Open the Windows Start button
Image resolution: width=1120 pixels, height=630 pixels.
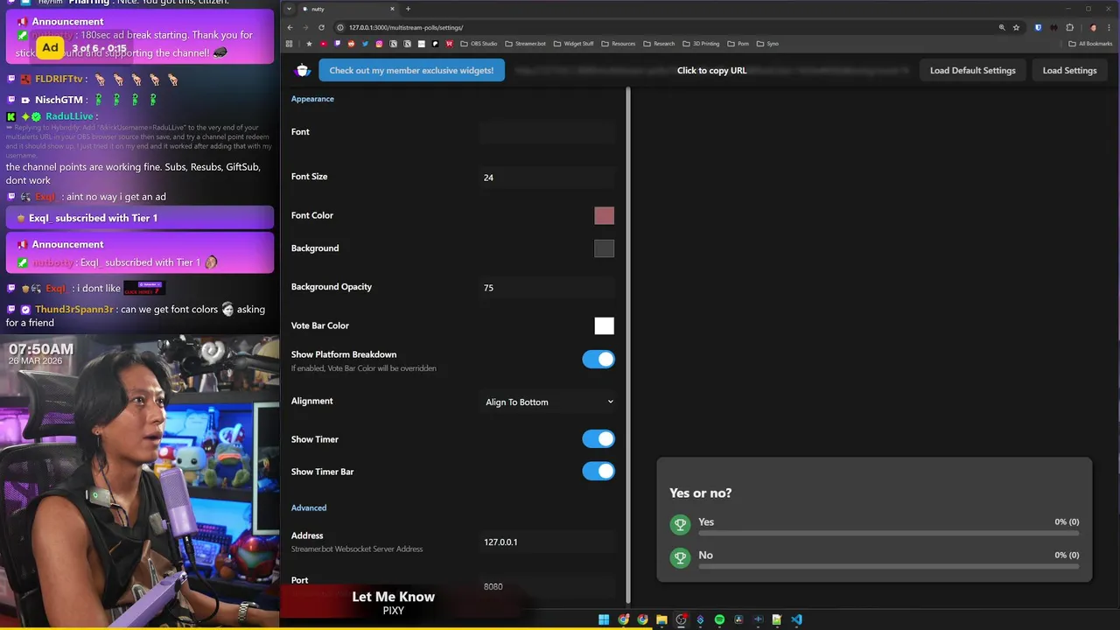click(604, 619)
